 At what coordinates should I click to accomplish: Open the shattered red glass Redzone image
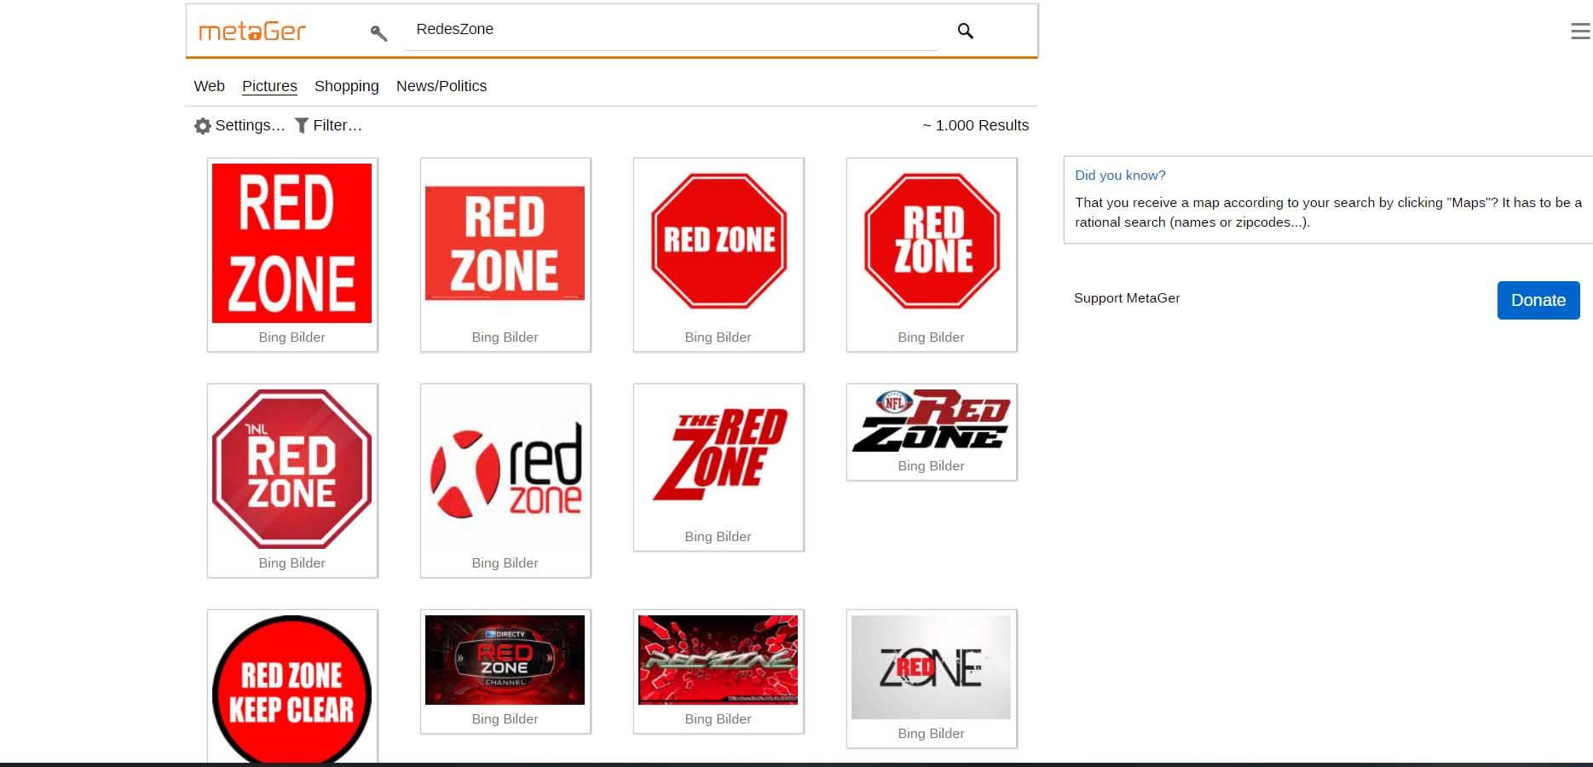tap(718, 660)
